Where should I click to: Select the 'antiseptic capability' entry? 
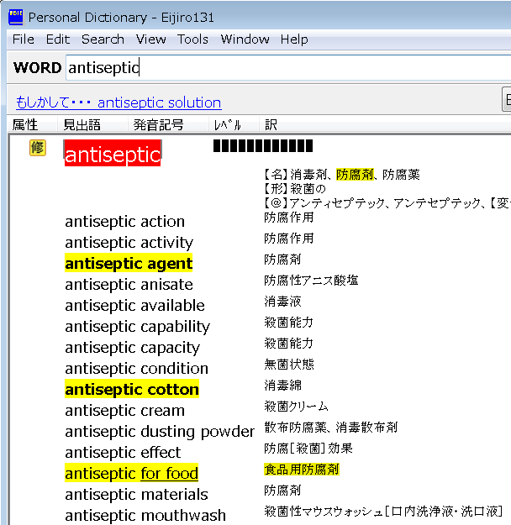(x=137, y=327)
